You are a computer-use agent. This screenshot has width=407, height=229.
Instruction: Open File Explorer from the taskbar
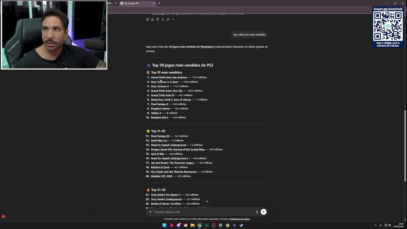coord(192,225)
